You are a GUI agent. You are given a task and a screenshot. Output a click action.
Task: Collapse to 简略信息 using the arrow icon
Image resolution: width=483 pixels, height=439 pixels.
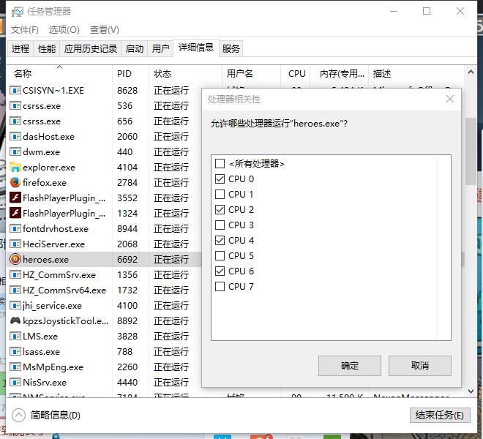[18, 415]
